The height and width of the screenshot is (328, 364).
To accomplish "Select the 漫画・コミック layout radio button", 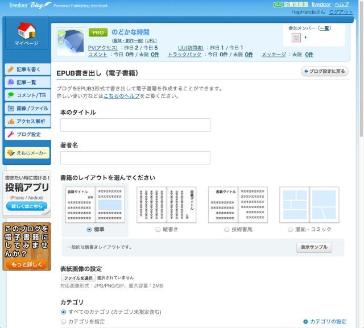I will tap(290, 230).
